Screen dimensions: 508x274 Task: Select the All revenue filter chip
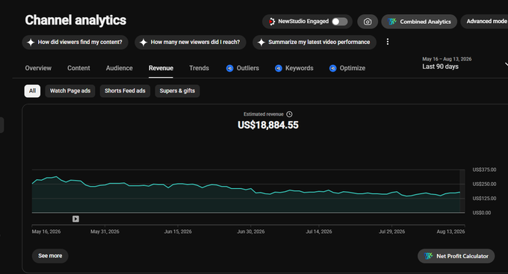32,91
